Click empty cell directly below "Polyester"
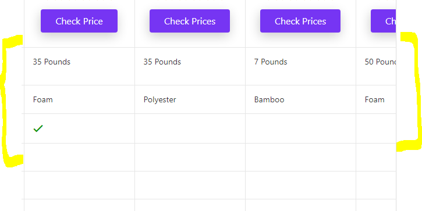 click(190, 128)
